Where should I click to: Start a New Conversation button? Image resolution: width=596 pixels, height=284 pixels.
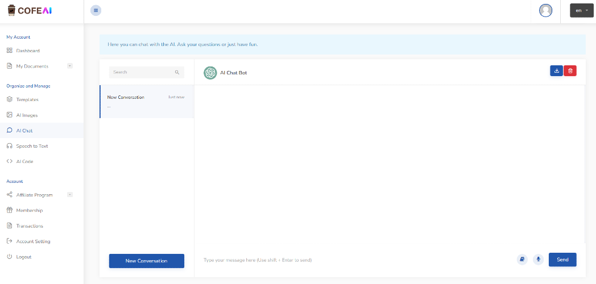[x=146, y=261]
